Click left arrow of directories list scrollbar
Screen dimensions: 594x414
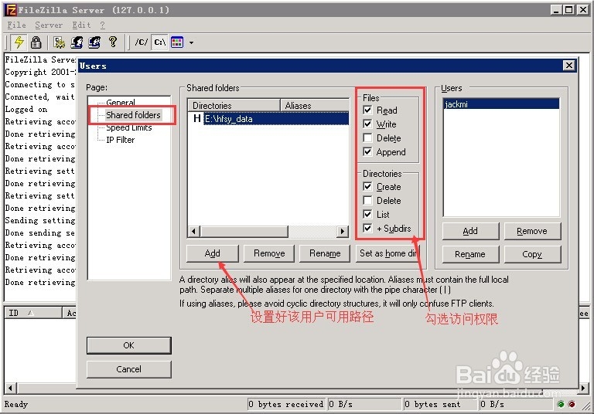pos(194,231)
